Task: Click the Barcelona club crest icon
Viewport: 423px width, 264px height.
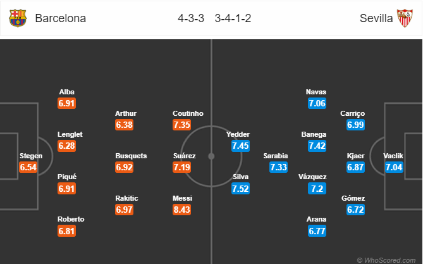Action: [18, 18]
